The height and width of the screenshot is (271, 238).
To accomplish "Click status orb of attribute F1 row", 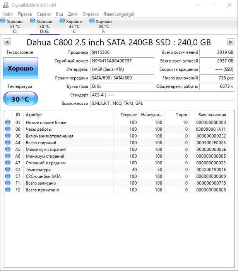I will pos(8,183).
